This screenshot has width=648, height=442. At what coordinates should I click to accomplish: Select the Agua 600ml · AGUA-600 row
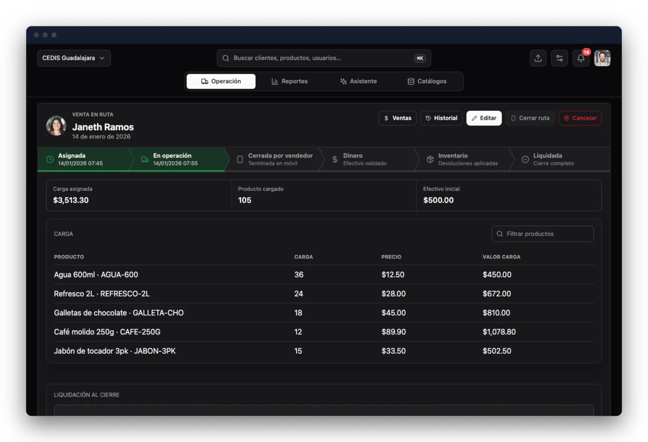point(324,275)
